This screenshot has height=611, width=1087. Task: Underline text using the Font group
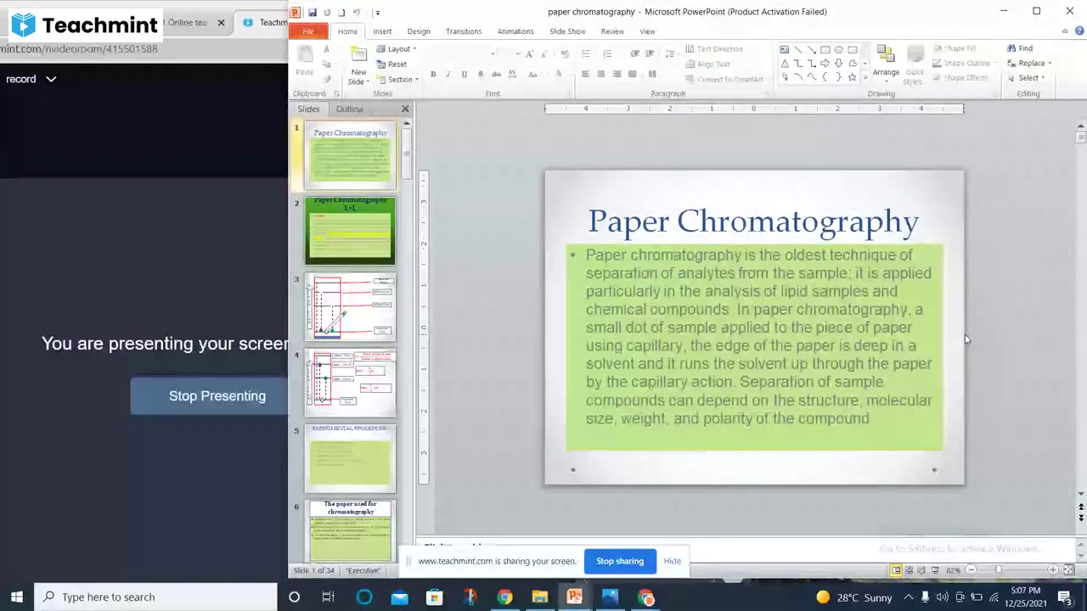[464, 75]
